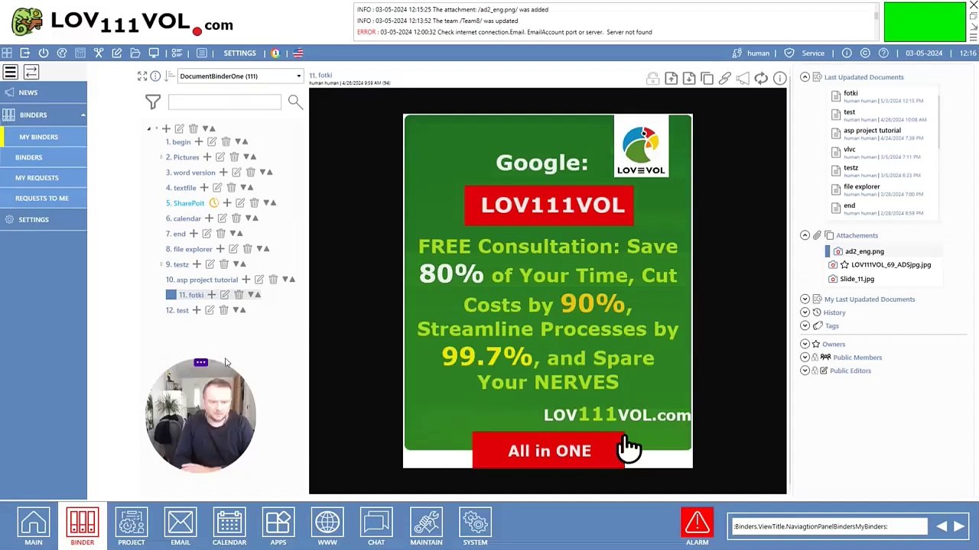Expand the Owners section
979x550 pixels.
[x=805, y=344]
